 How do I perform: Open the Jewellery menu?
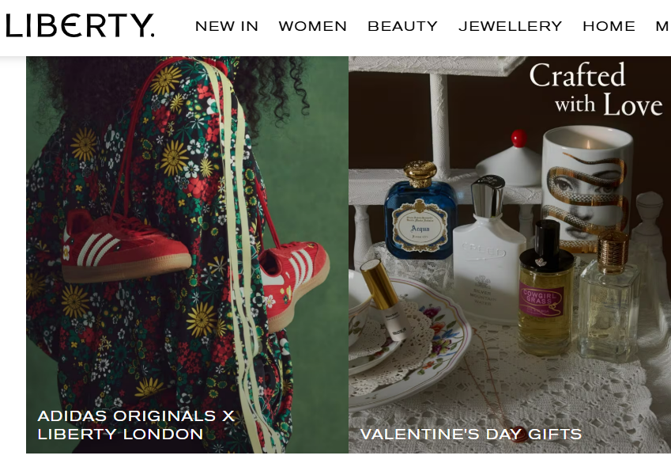(x=510, y=27)
